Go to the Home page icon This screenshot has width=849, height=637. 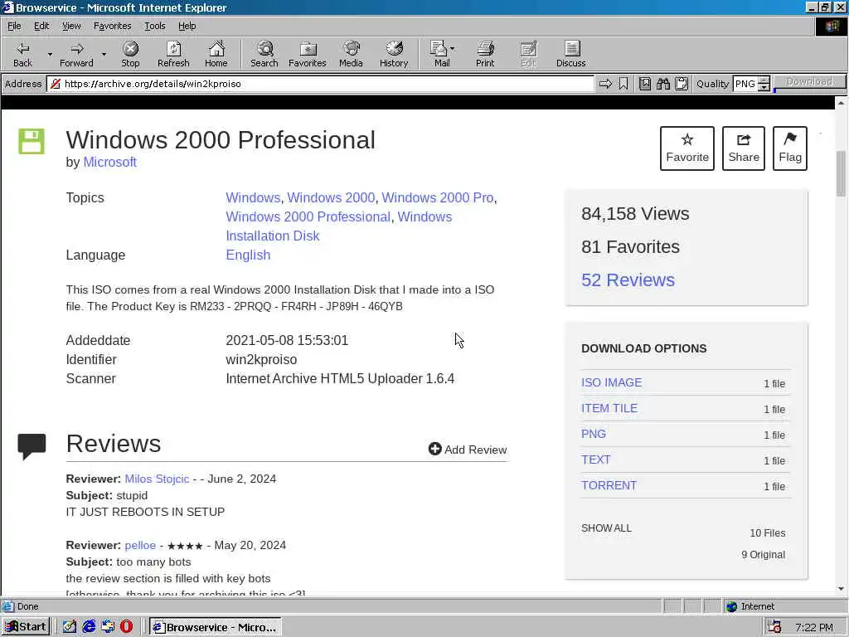216,54
